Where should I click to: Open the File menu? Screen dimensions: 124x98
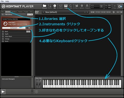click(x=2, y=1)
